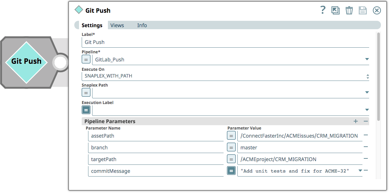Switch to the Views tab
The image size is (390, 193).
[x=117, y=25]
